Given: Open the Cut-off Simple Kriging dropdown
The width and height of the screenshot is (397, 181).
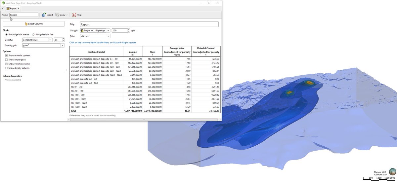Looking at the screenshot, I should click(95, 30).
